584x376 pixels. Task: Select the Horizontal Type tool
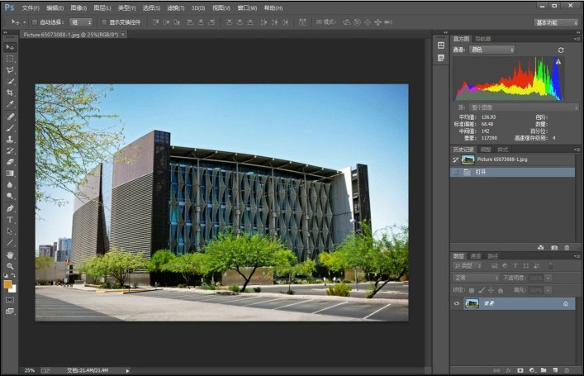click(10, 220)
